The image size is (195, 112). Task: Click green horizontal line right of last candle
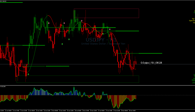150,53
